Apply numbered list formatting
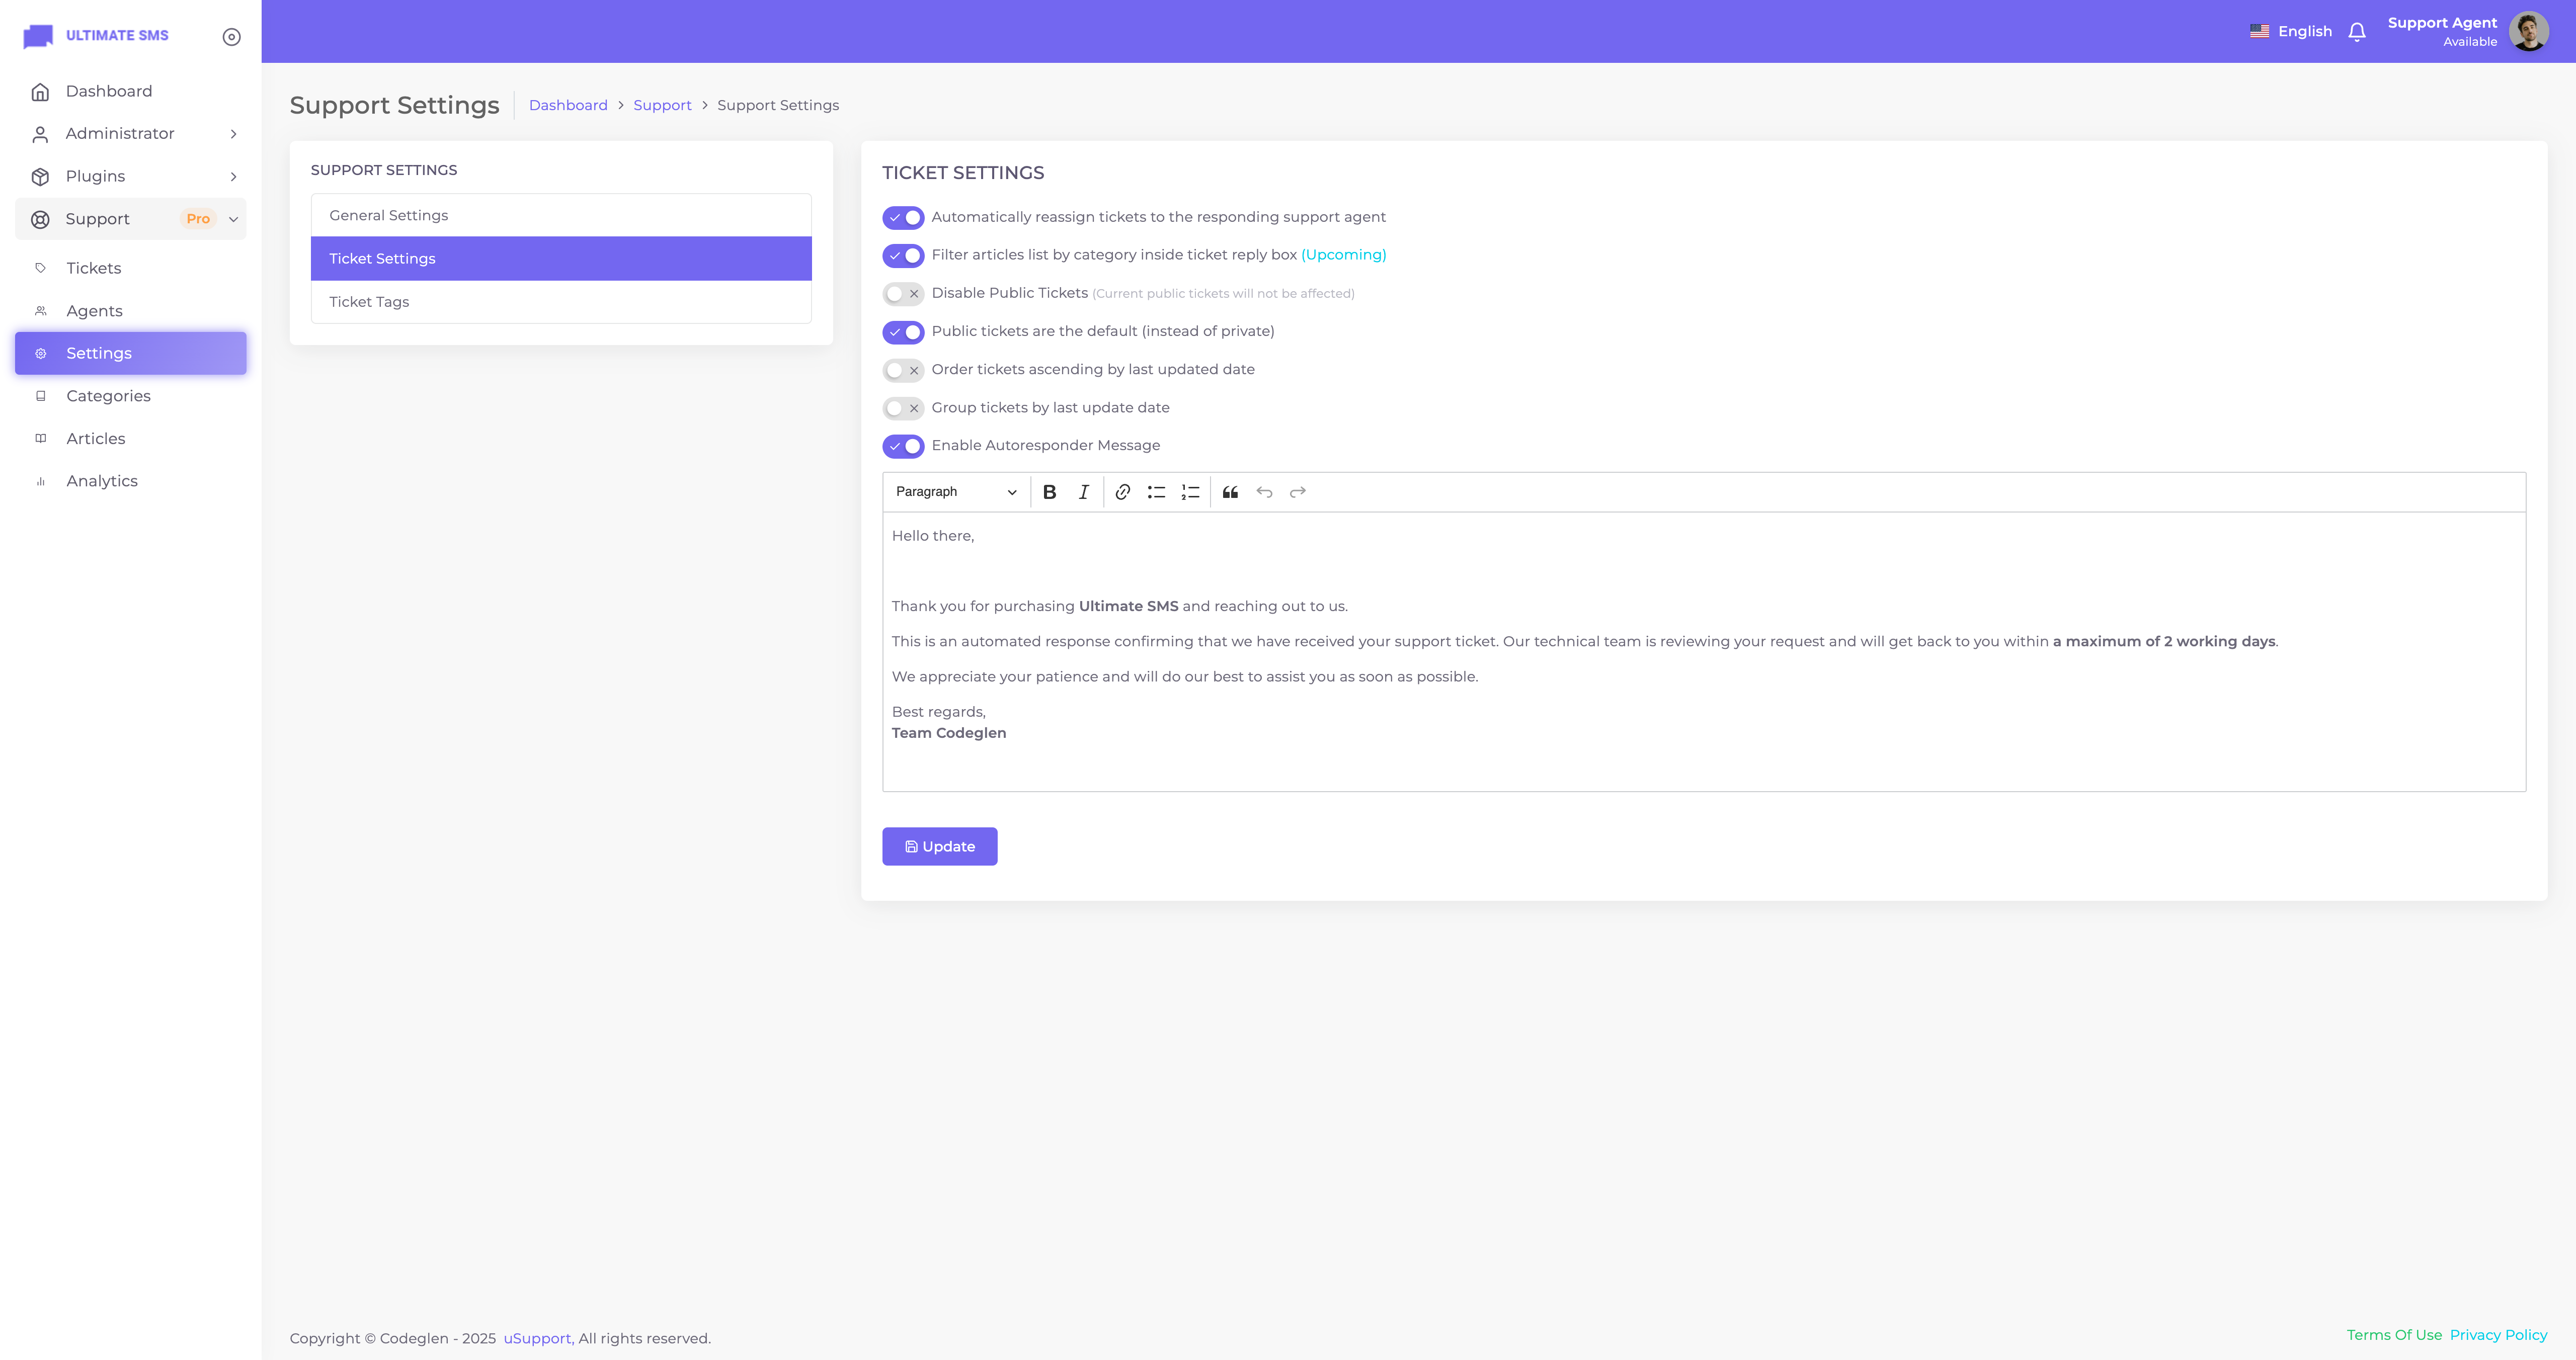The image size is (2576, 1360). point(1190,492)
